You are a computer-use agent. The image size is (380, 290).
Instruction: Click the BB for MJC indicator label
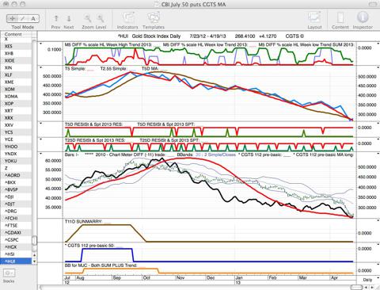coord(101,265)
